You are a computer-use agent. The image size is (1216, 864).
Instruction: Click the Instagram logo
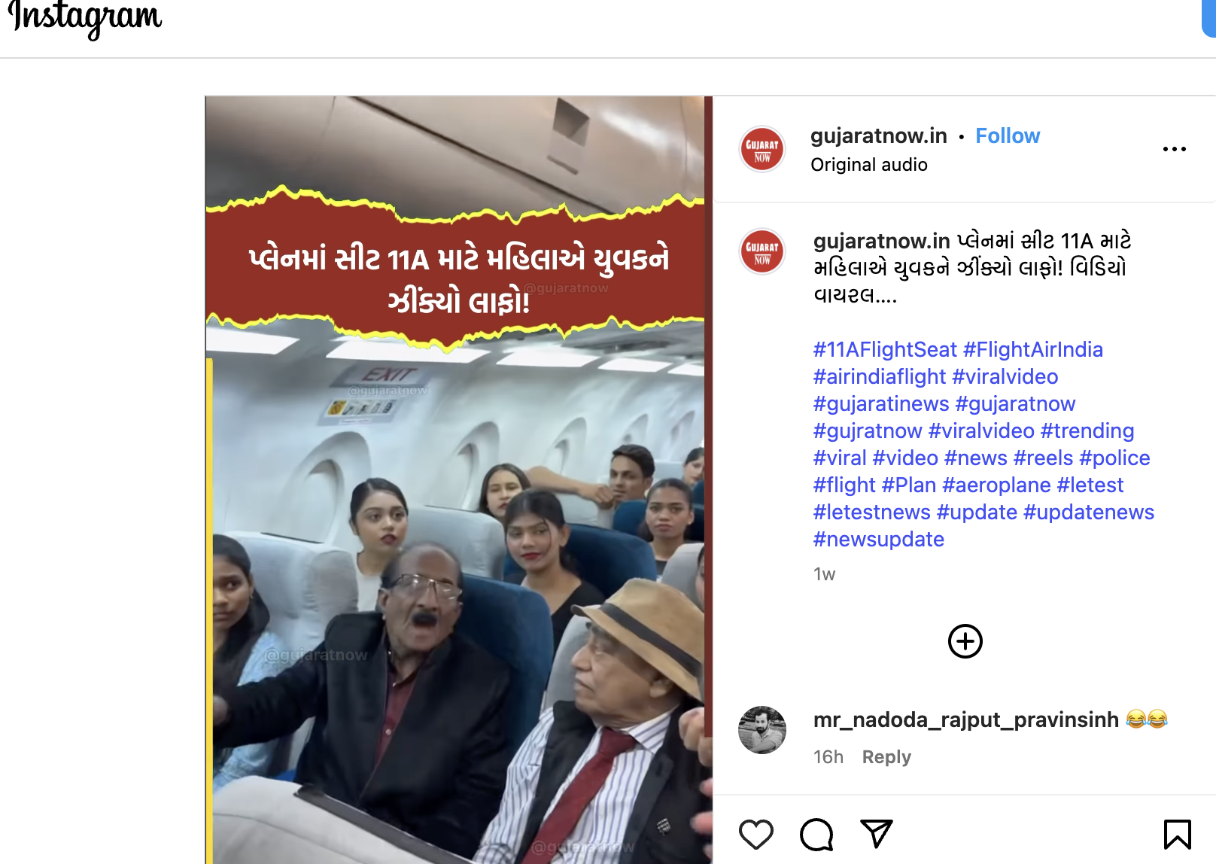click(x=85, y=18)
